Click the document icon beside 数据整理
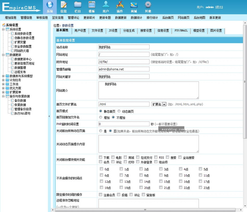Screen dimensions: 247x212 12,68
